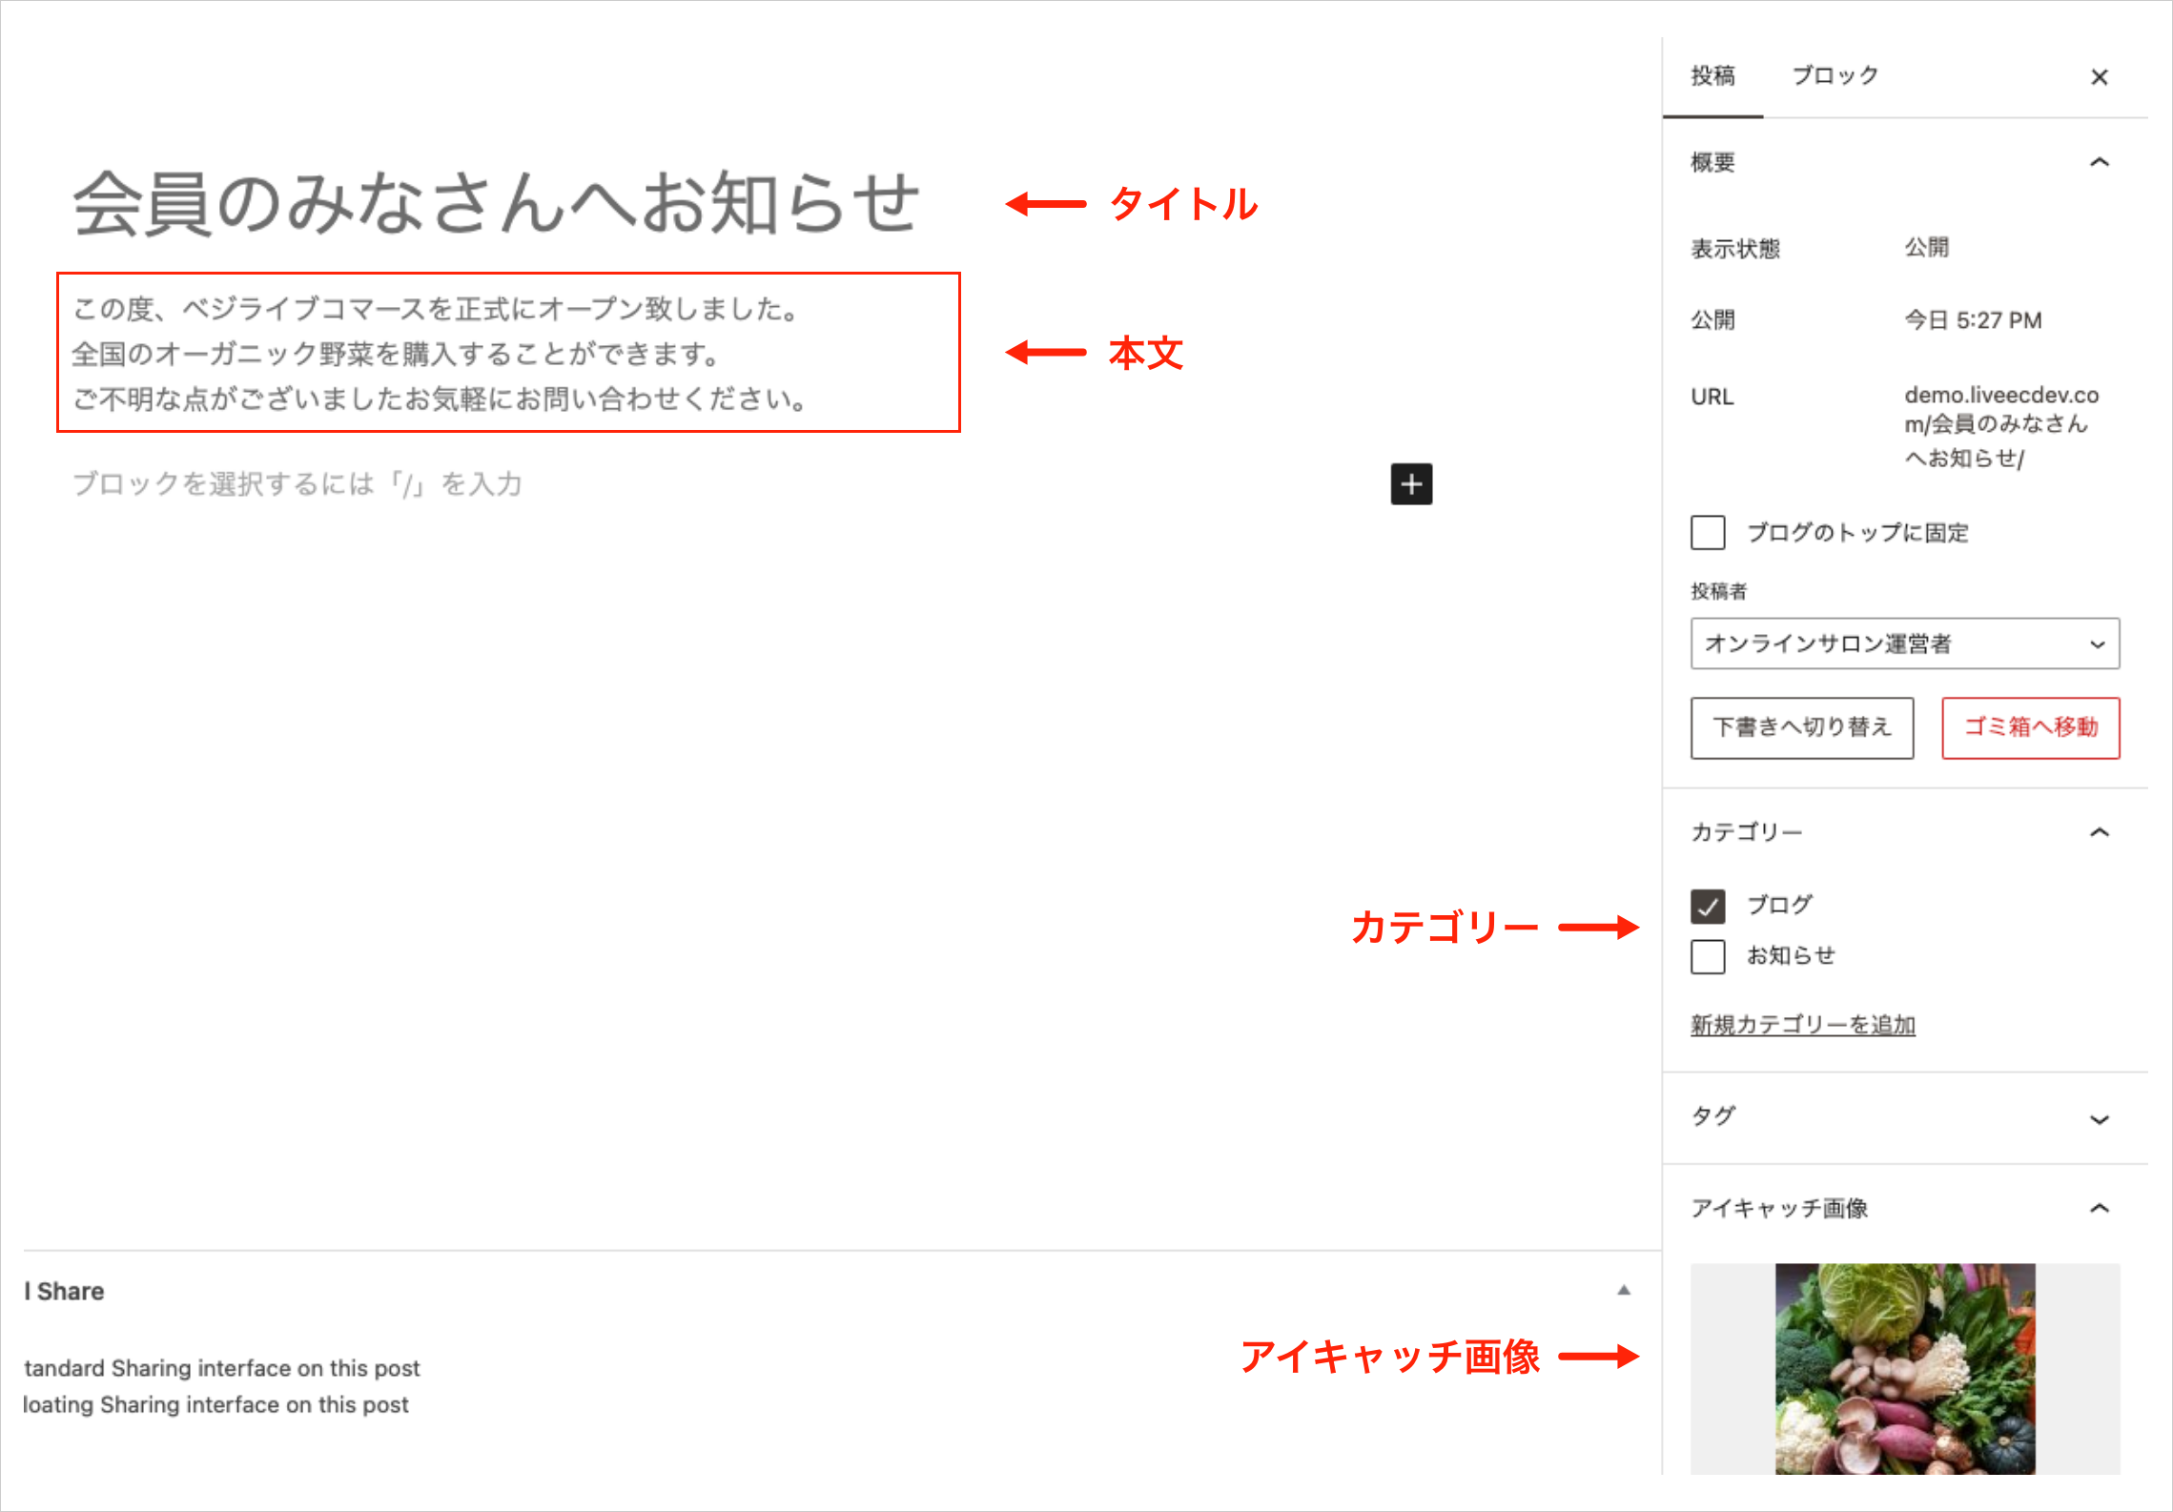Check the お知らせ category checkbox
Screen dimensions: 2173x1512
[1708, 956]
